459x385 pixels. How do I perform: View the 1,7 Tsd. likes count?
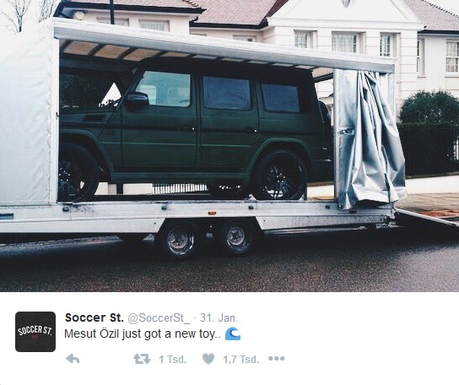tap(241, 359)
